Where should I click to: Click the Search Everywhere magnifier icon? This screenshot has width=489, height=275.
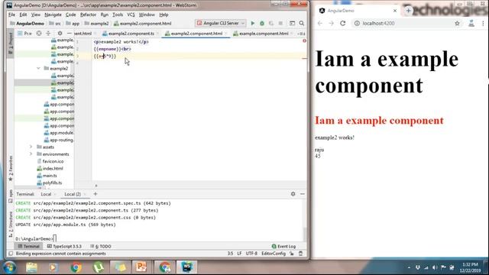tap(302, 24)
